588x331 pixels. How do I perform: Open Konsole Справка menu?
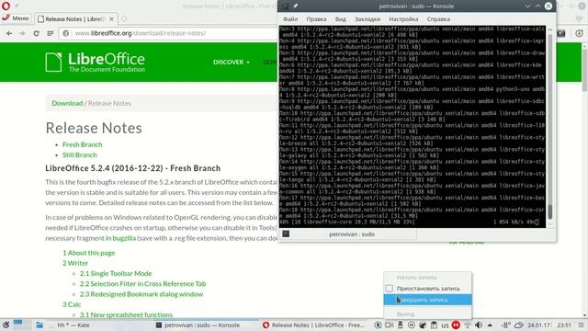(438, 19)
